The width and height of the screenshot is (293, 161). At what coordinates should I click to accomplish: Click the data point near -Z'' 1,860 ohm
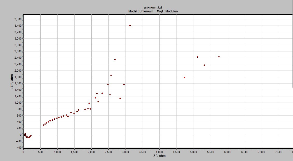point(111,75)
